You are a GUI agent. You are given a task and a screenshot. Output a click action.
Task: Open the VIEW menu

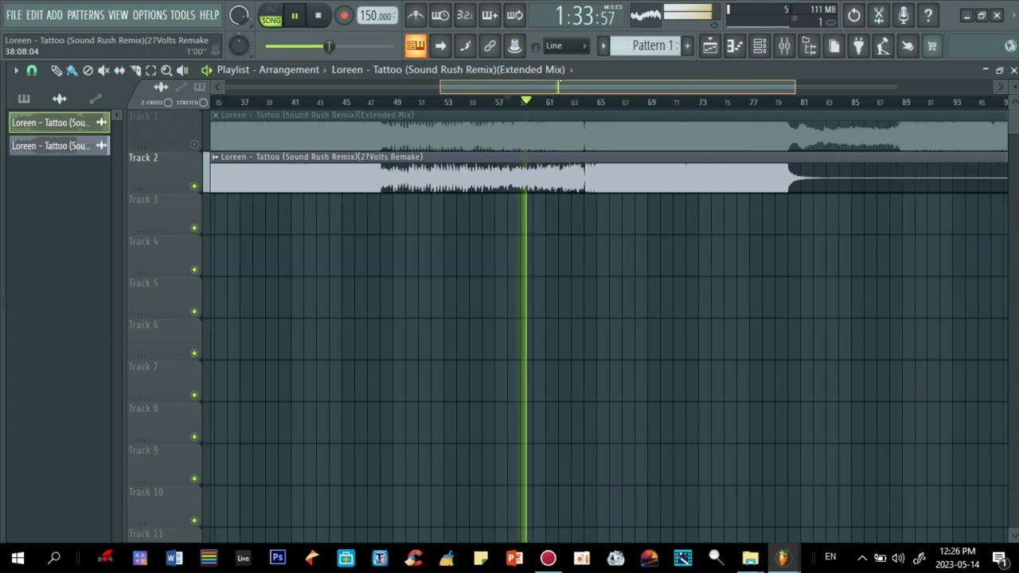pos(118,15)
